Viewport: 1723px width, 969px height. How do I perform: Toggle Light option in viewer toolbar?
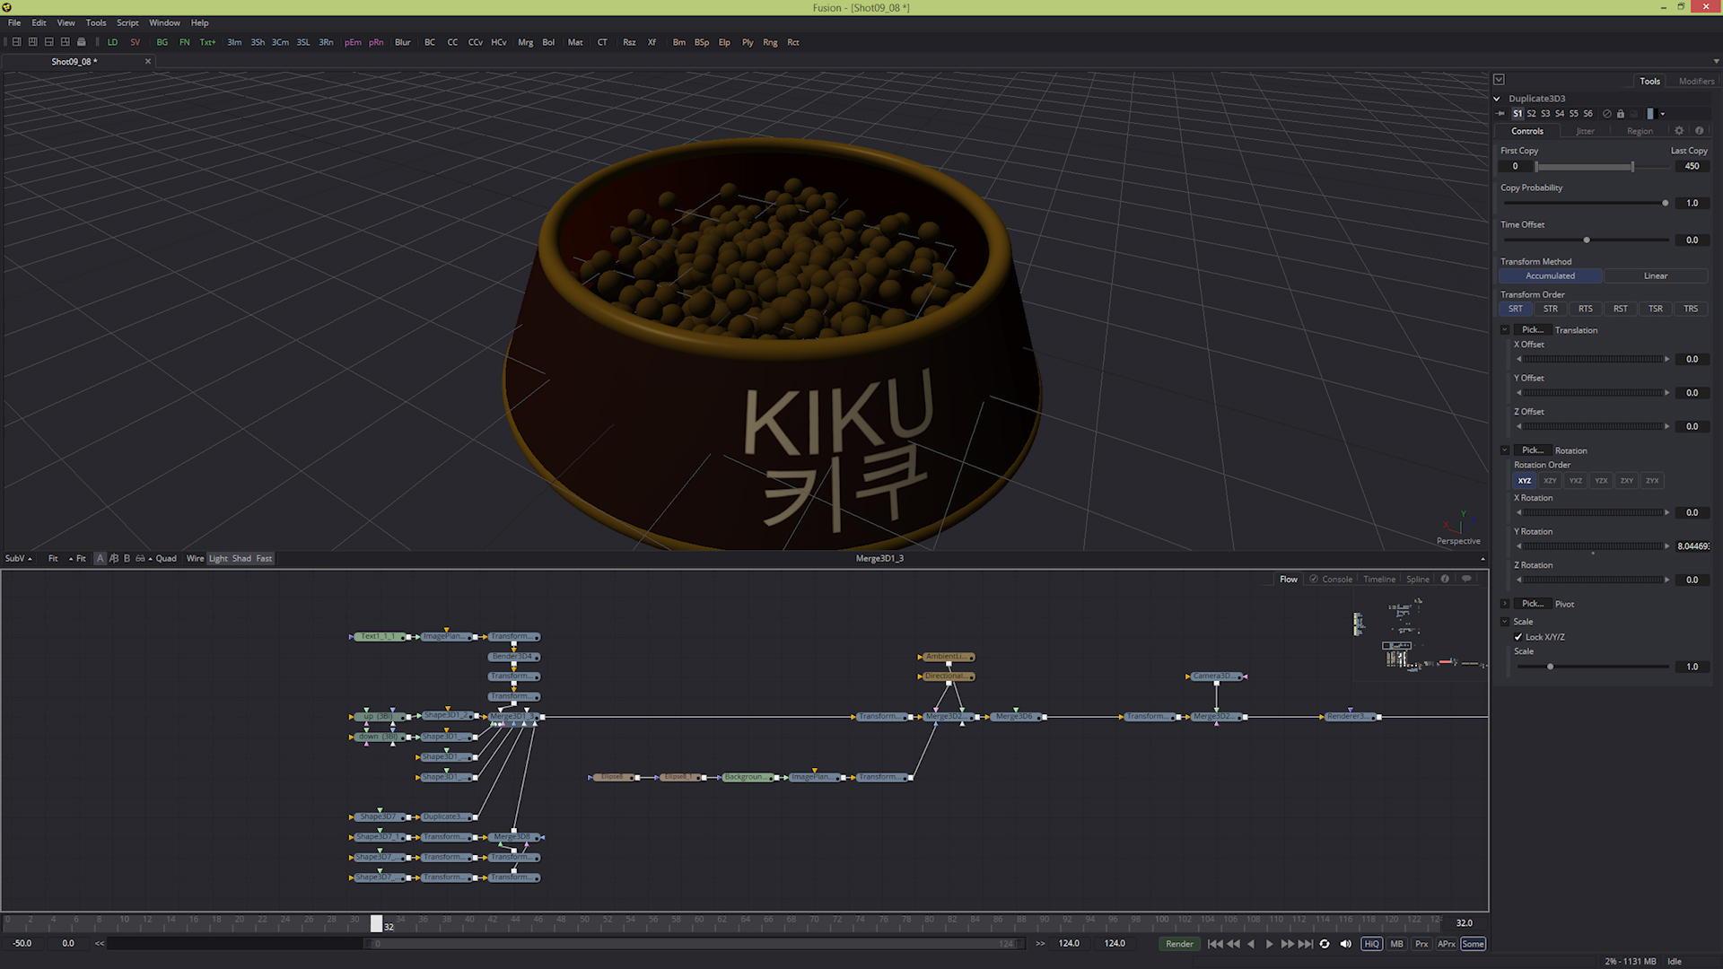[218, 558]
